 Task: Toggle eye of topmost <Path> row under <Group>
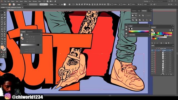click(152, 52)
